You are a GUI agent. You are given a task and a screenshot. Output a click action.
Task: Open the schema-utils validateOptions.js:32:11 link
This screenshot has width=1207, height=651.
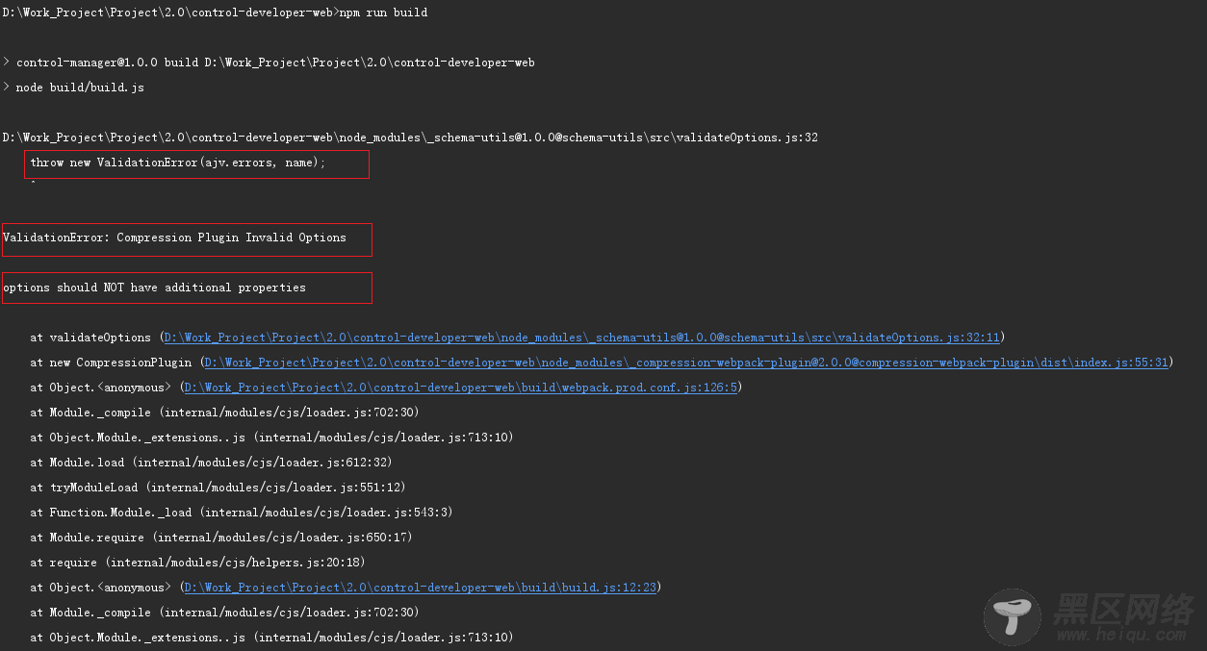tap(581, 338)
